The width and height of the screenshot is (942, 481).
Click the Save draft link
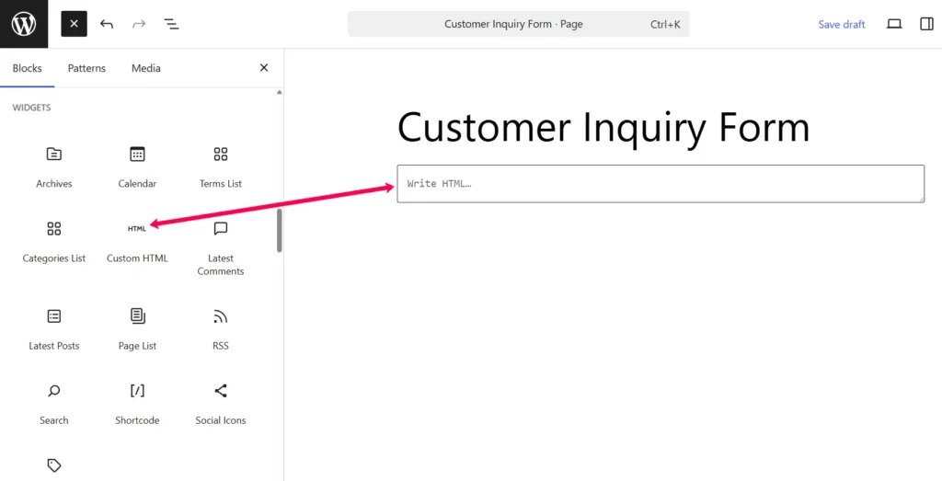842,25
